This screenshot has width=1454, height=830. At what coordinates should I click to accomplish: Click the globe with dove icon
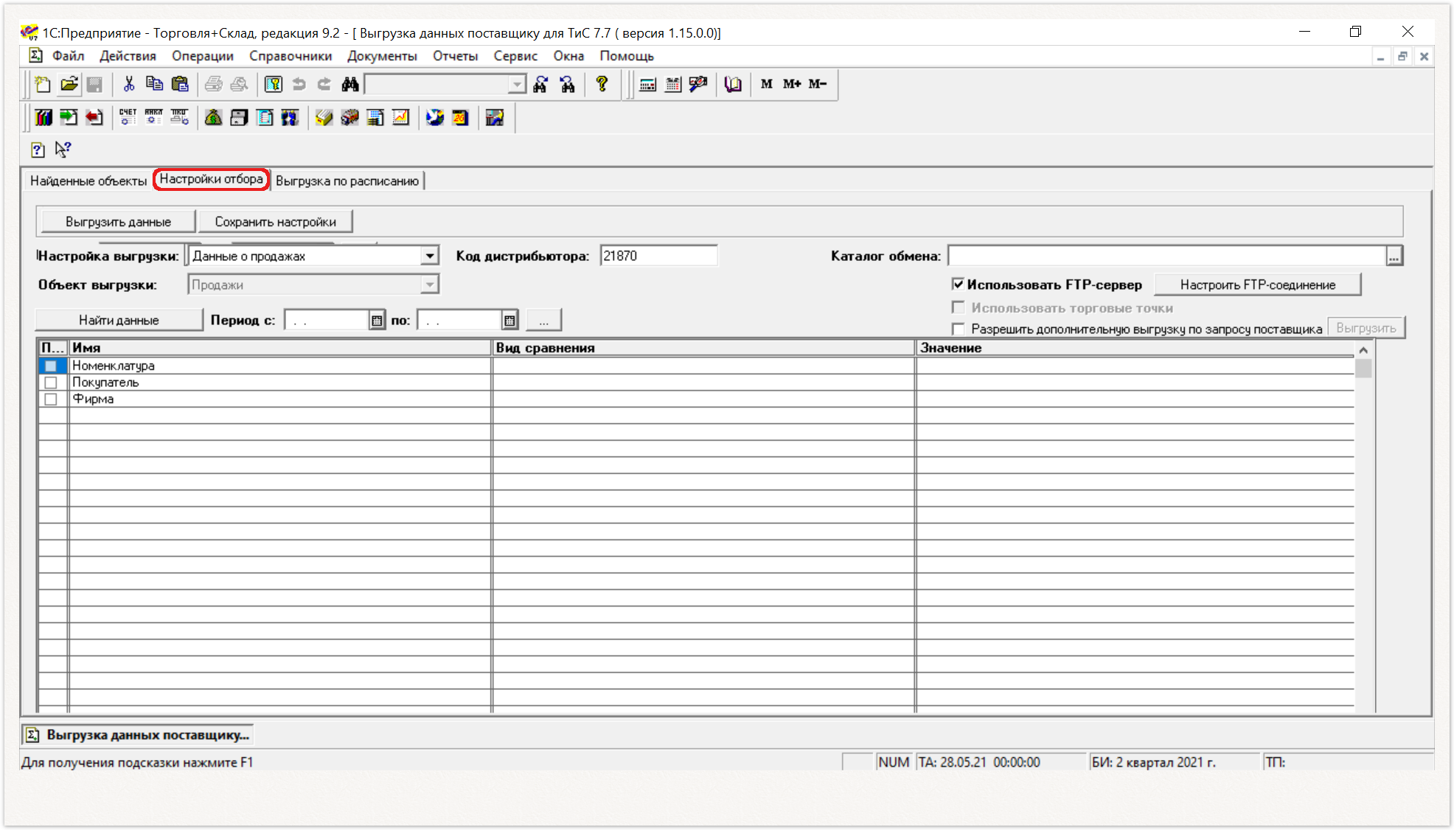point(435,117)
